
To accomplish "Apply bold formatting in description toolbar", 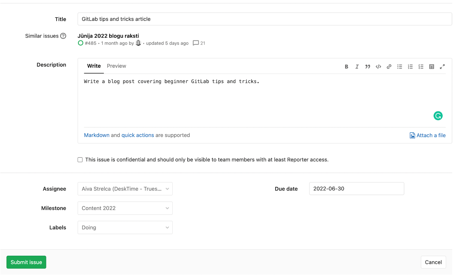I will tap(346, 67).
